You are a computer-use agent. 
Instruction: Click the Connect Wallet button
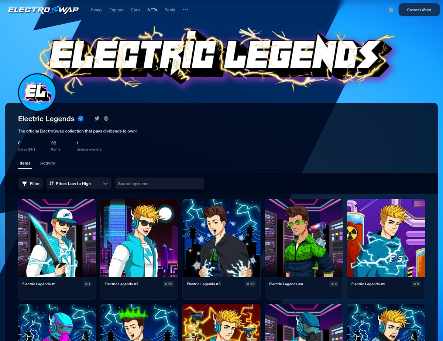click(419, 10)
